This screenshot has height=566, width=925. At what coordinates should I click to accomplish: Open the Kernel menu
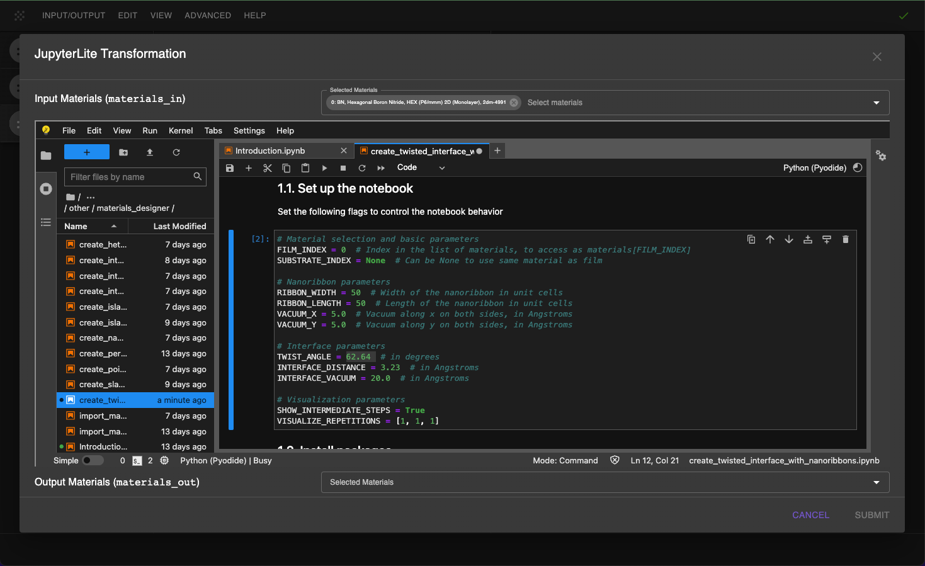[181, 130]
